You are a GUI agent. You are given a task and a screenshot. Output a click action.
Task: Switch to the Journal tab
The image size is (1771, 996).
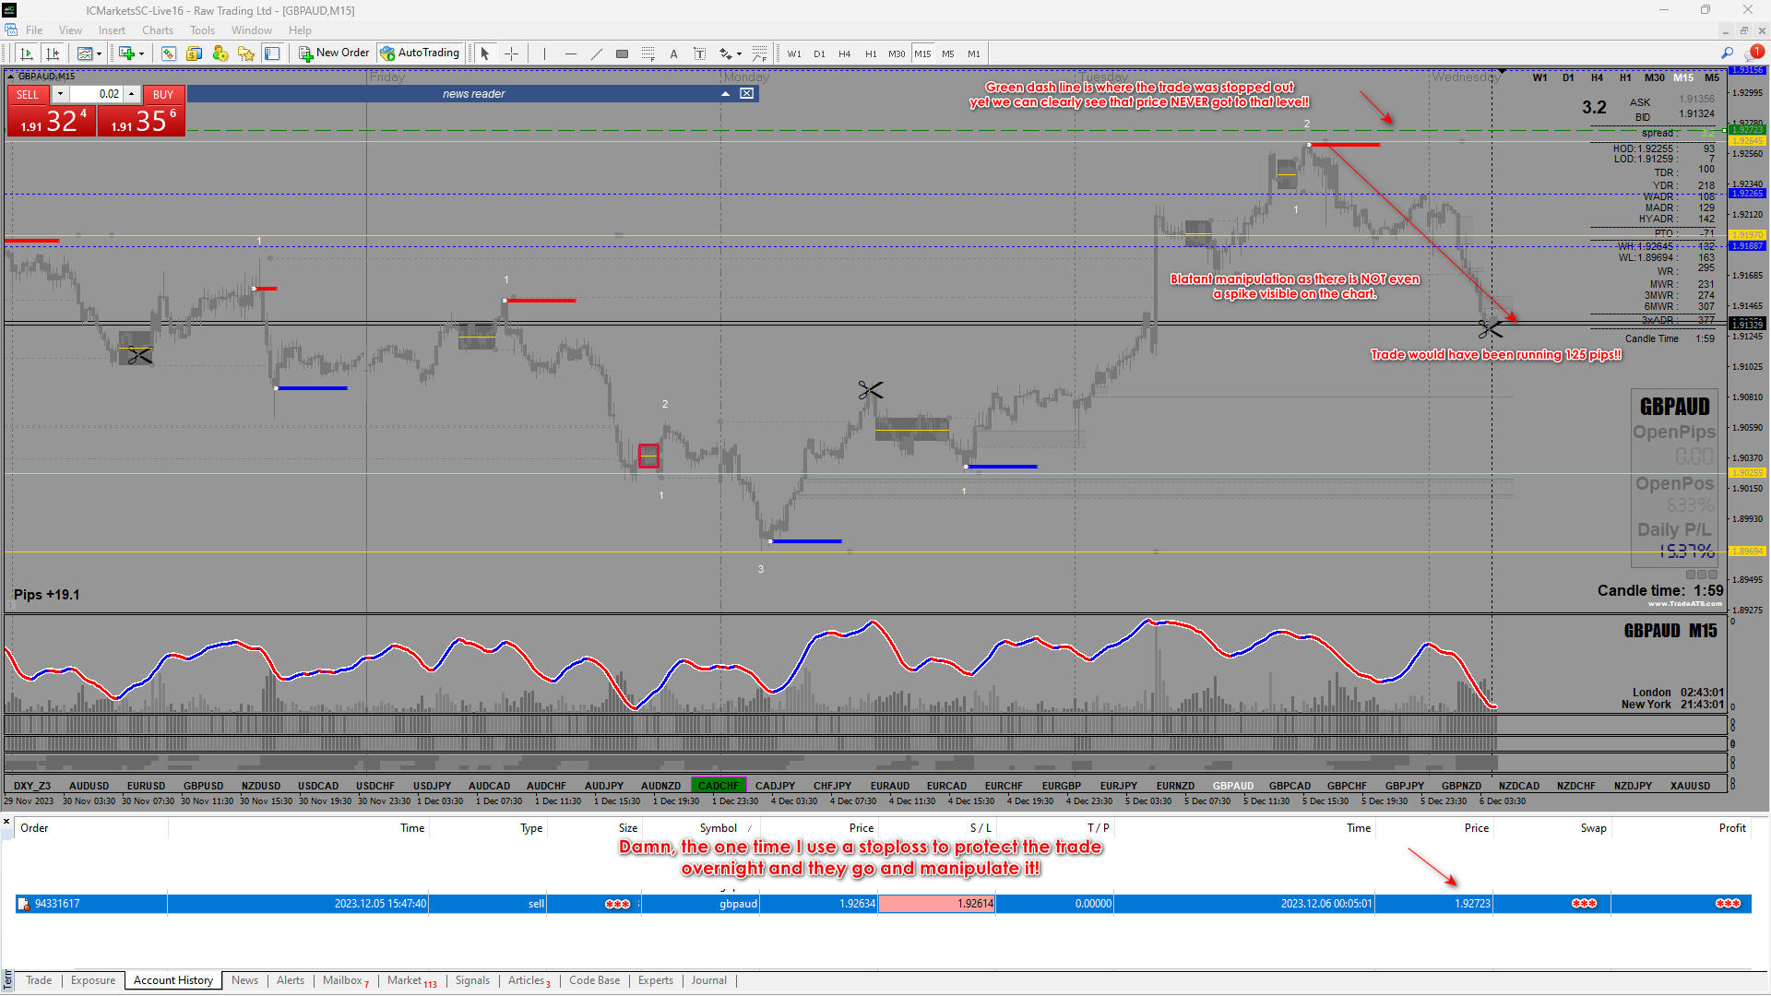click(x=708, y=980)
